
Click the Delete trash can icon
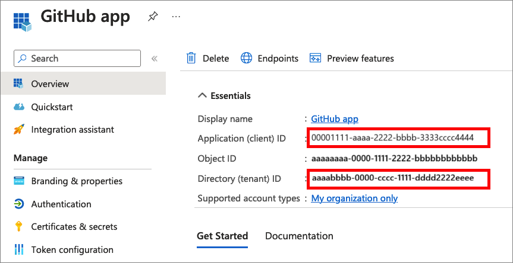coord(191,58)
